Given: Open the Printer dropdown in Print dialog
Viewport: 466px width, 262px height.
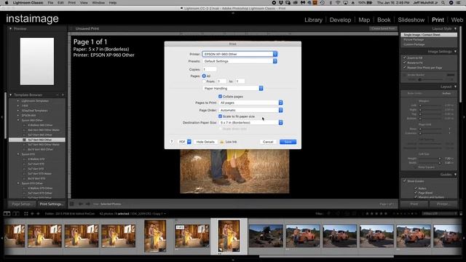Looking at the screenshot, I should coord(240,54).
